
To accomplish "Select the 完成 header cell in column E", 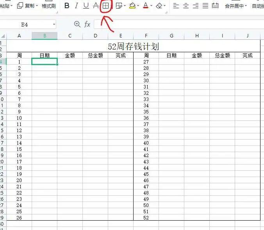I will (121, 55).
